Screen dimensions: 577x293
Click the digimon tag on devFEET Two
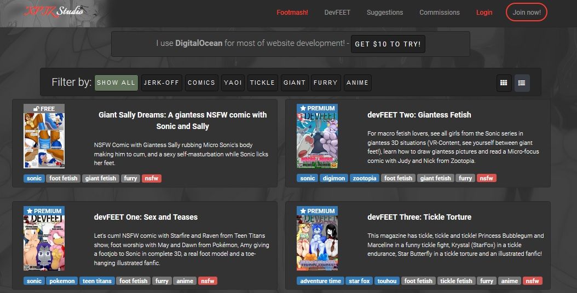(334, 178)
